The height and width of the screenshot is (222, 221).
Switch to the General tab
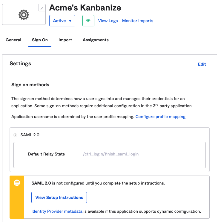(x=13, y=40)
